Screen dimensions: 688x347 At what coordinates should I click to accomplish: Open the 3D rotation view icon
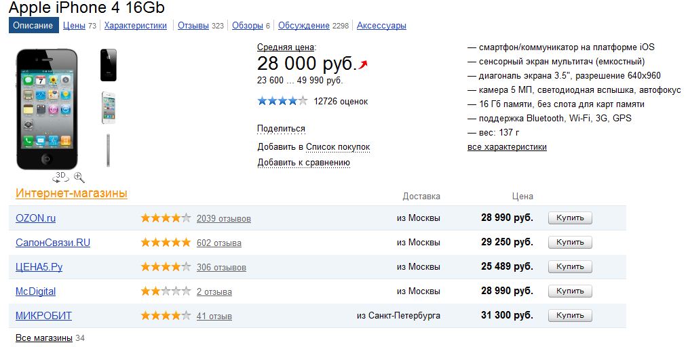pyautogui.click(x=60, y=177)
